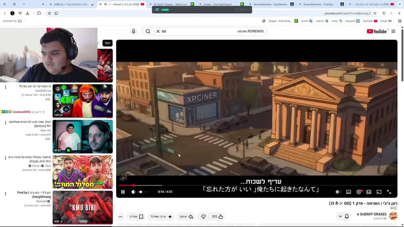Open the Chrome extensions puzzle icon
Viewport: 404px width, 227px height.
39,13
